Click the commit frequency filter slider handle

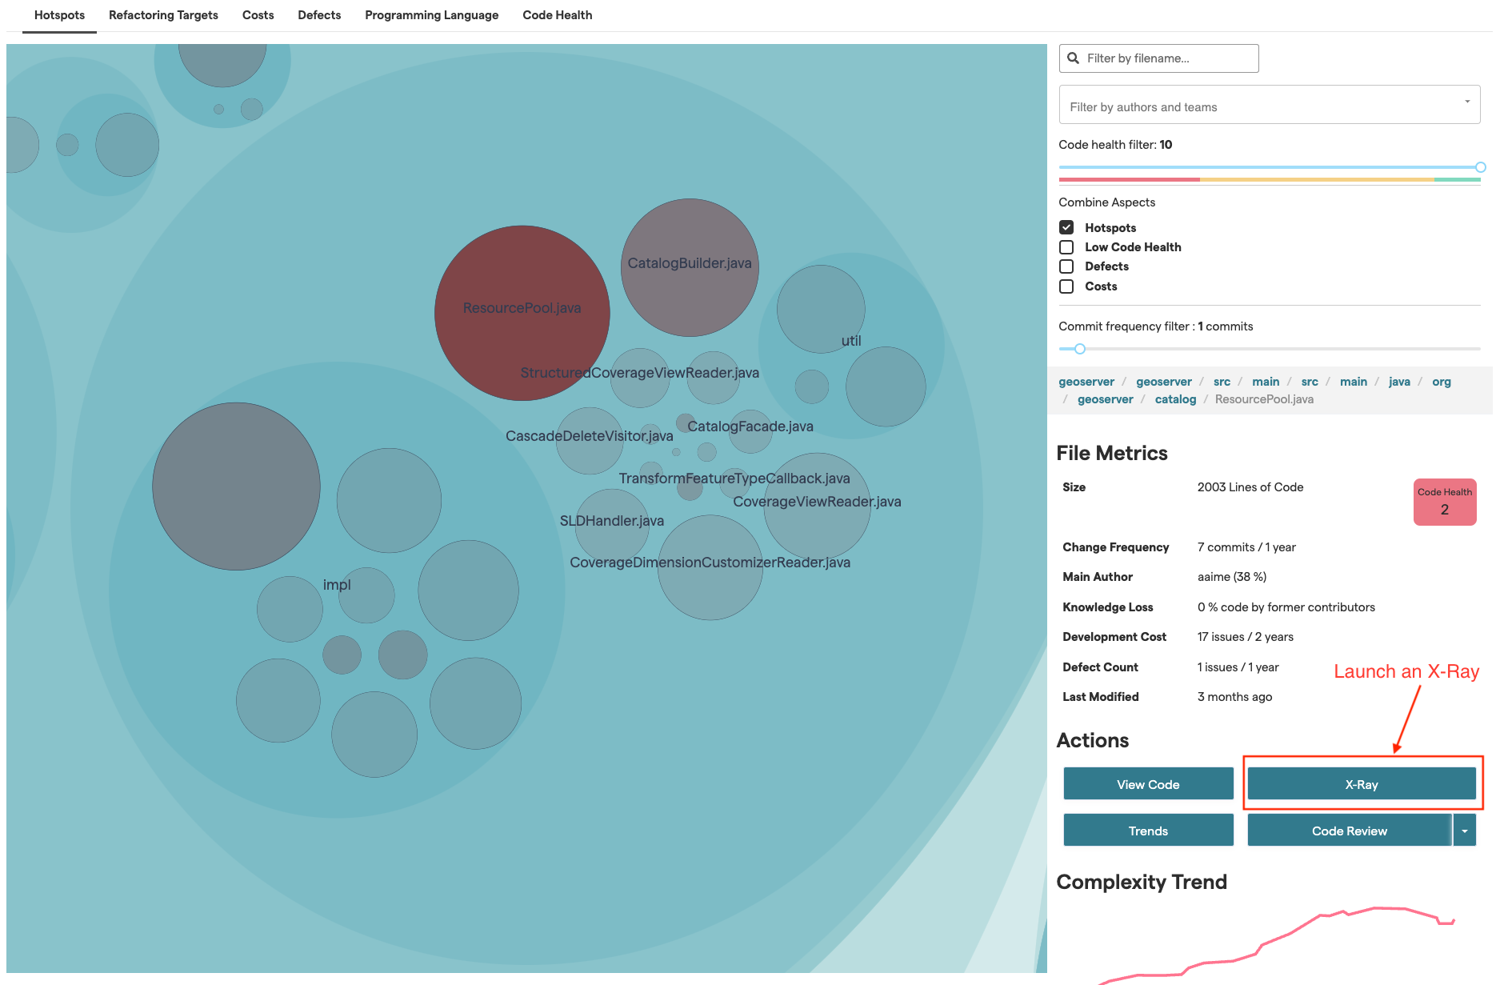(x=1080, y=349)
